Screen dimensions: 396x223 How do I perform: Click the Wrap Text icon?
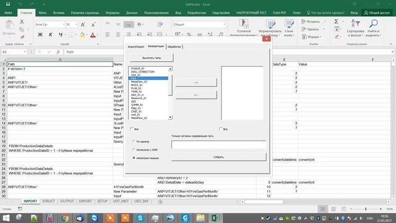click(x=160, y=25)
